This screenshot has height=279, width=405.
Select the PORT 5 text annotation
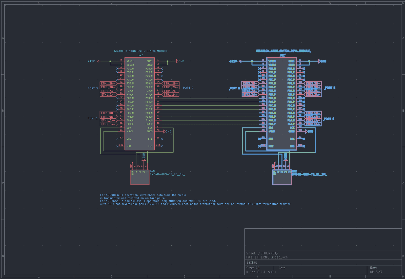click(x=330, y=88)
